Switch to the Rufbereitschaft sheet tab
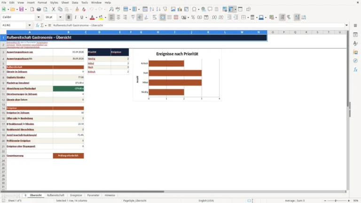 pyautogui.click(x=55, y=195)
